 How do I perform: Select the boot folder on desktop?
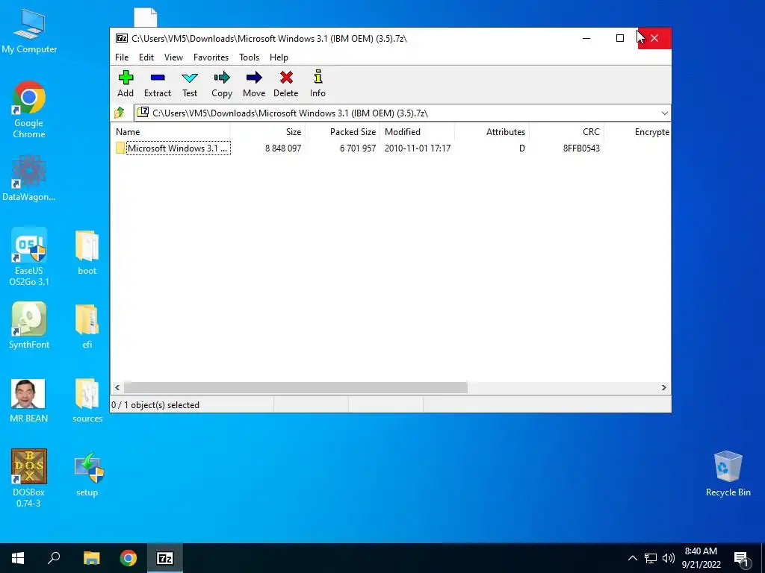coord(87,252)
